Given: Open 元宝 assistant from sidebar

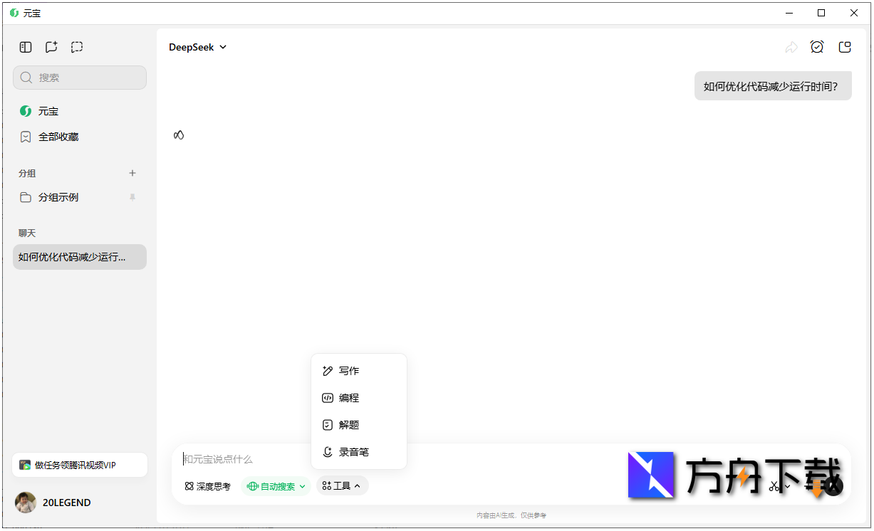Looking at the screenshot, I should pyautogui.click(x=48, y=111).
